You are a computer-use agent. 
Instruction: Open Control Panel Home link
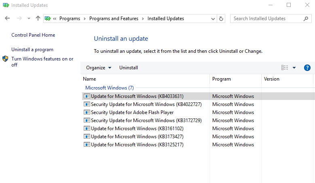click(33, 35)
